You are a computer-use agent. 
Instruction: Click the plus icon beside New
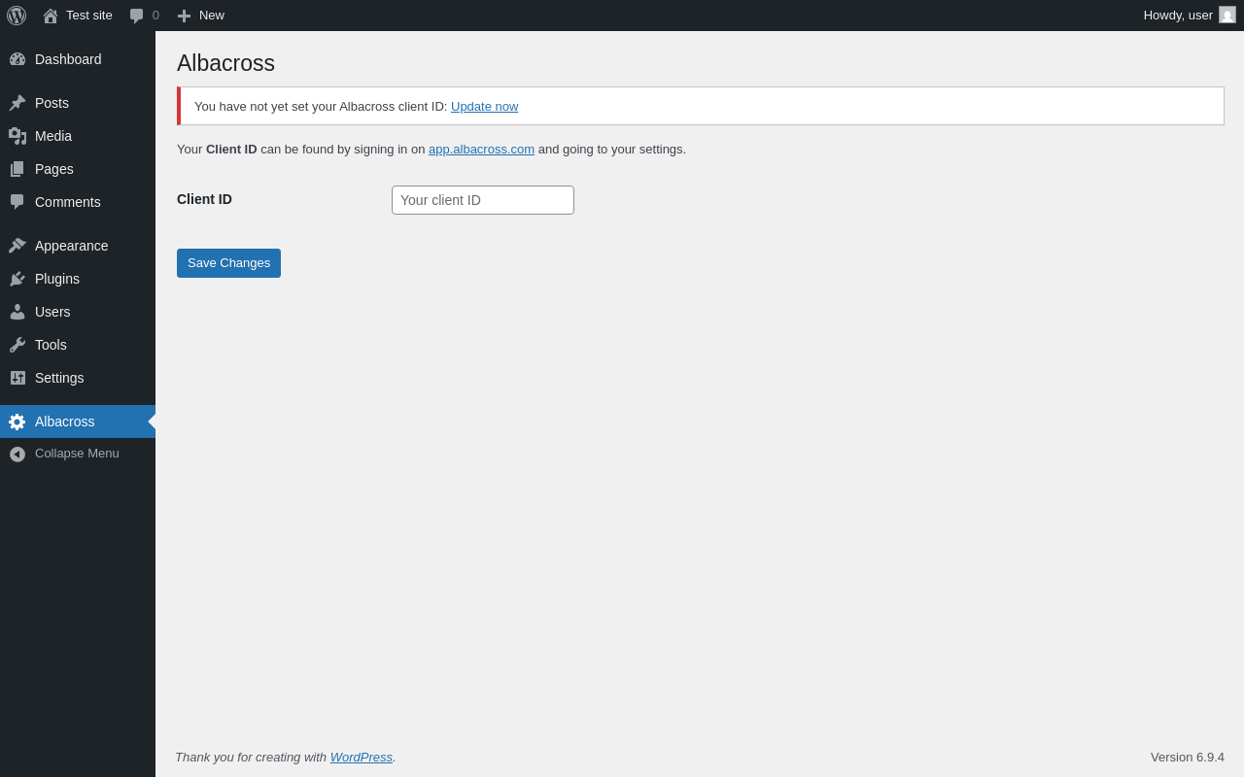point(184,16)
